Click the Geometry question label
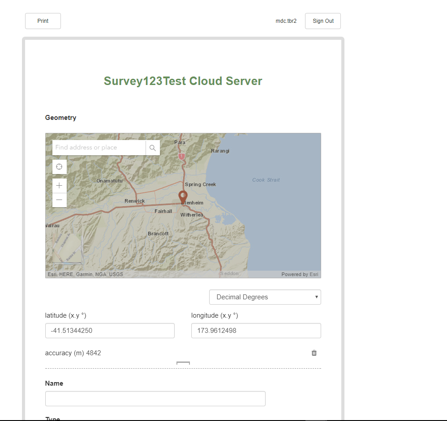The image size is (447, 421). tap(61, 118)
